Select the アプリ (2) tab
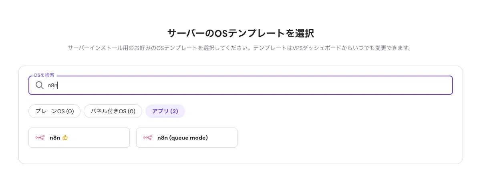 pos(165,111)
